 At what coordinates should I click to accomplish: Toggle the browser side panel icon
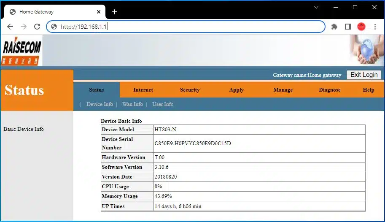(347, 27)
